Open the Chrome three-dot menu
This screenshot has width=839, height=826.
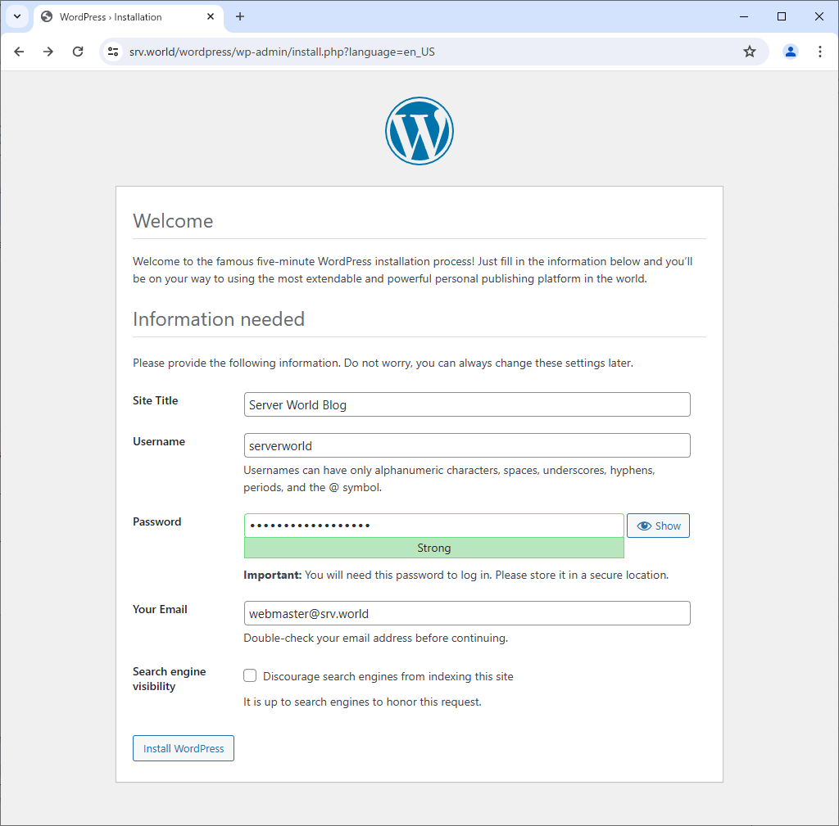[x=819, y=52]
